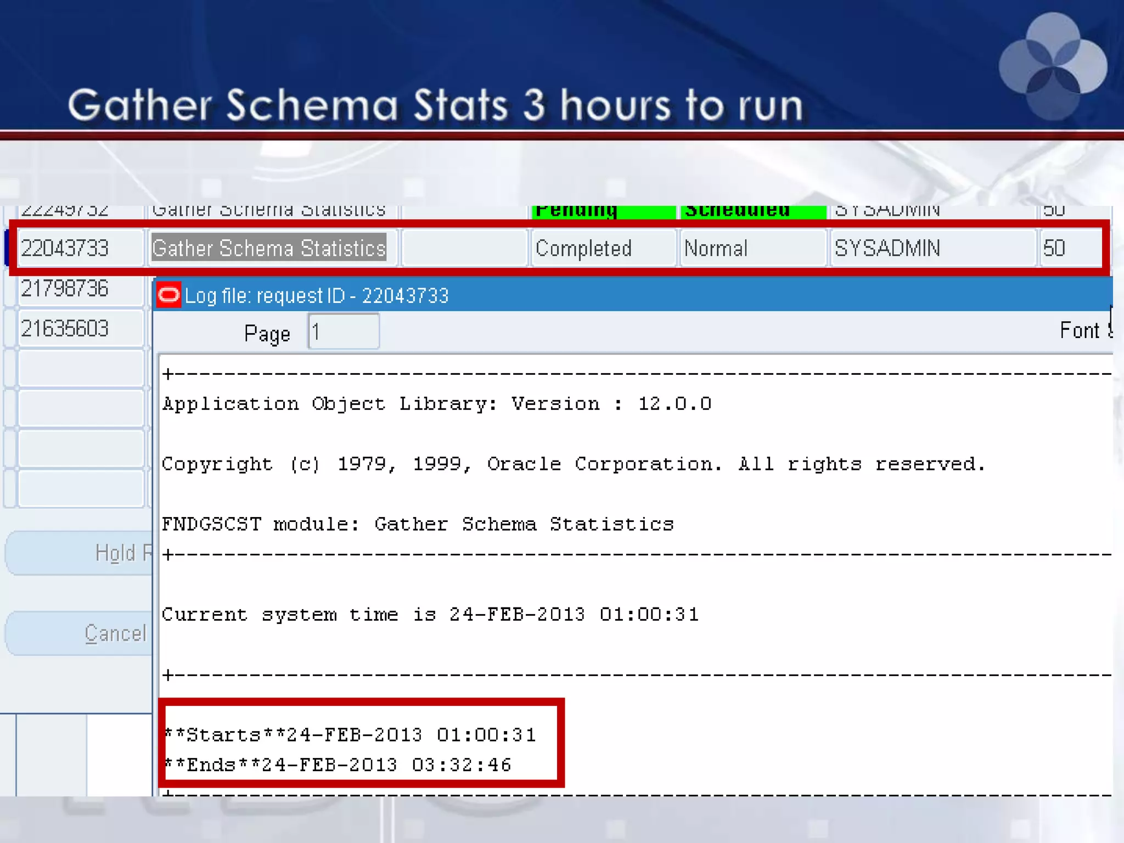Click the Starts timestamp line in log
Screen dimensions: 1124x843
(351, 735)
